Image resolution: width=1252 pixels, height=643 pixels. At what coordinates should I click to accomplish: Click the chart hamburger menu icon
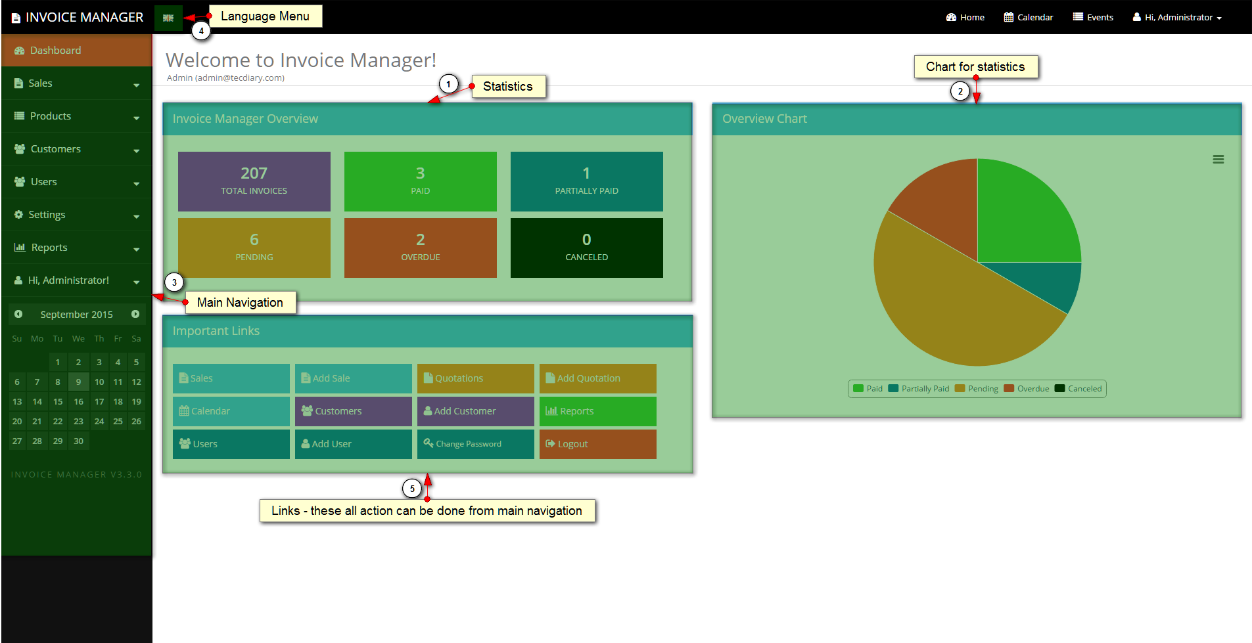point(1218,160)
